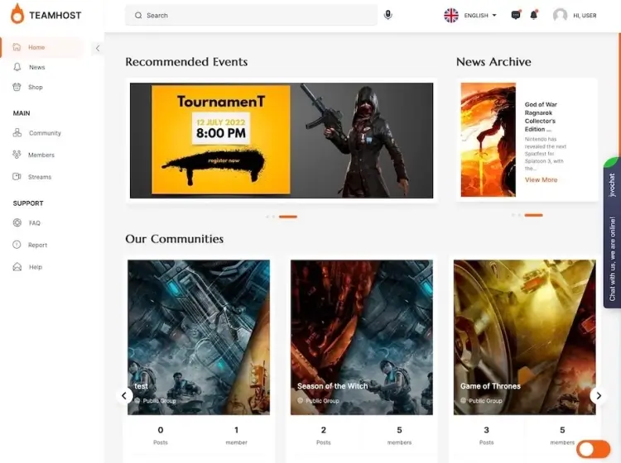
Task: Open the test community card
Action: [199, 337]
